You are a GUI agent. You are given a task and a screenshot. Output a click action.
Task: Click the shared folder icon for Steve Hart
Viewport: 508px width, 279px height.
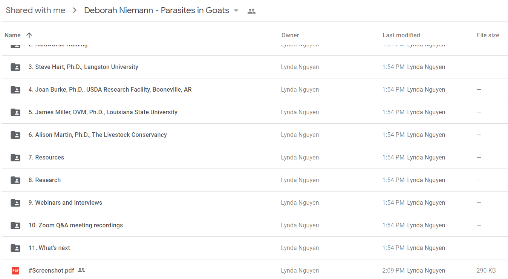click(15, 67)
